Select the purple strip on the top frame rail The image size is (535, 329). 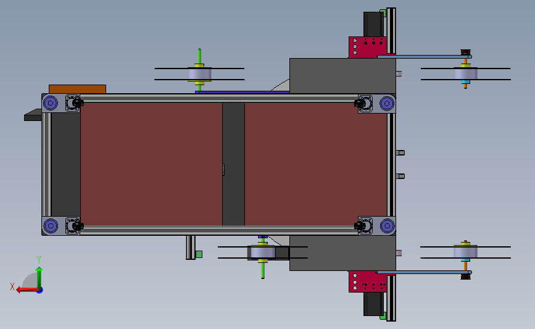(243, 92)
